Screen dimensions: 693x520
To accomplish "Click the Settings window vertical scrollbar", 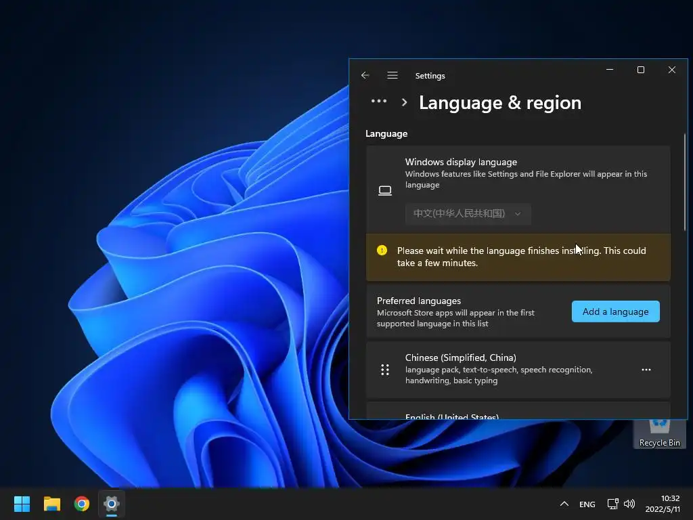I will 685,181.
